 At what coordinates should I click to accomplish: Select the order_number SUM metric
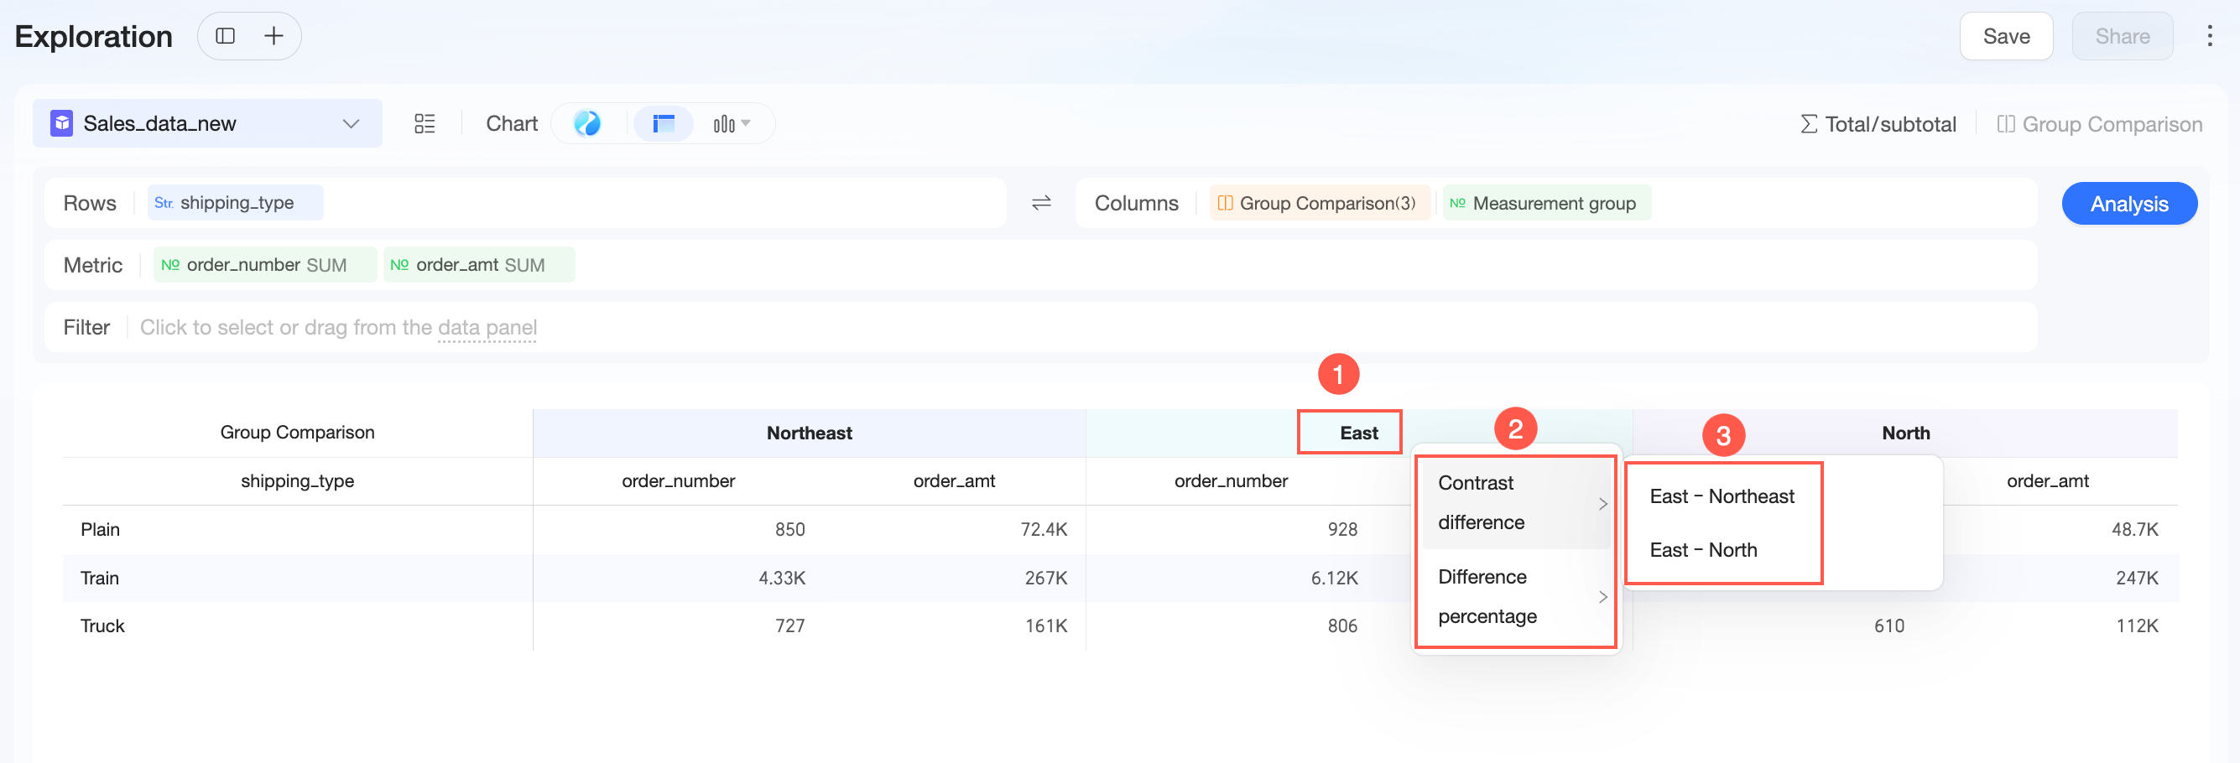pyautogui.click(x=264, y=264)
